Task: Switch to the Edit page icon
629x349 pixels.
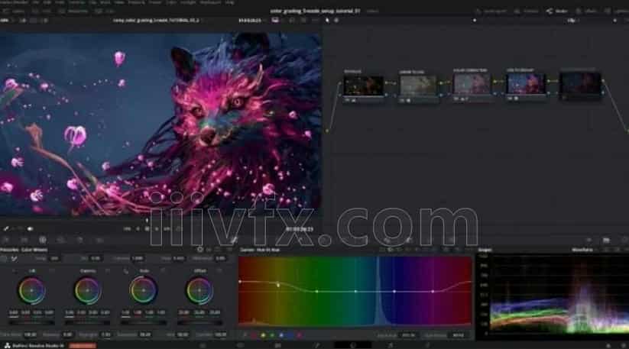Action: 277,345
